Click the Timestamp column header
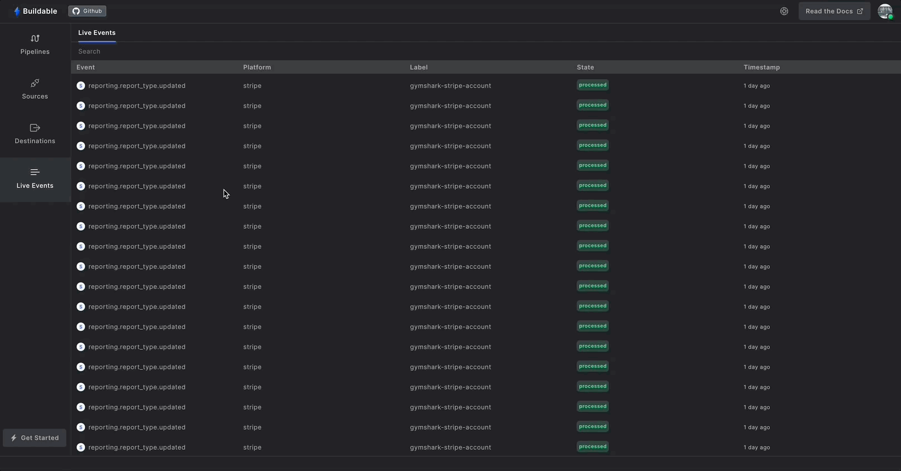Viewport: 901px width, 471px height. 762,68
